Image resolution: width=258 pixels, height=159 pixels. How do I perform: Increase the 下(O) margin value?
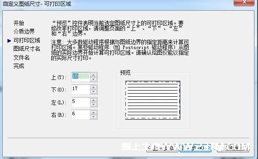coord(94,87)
